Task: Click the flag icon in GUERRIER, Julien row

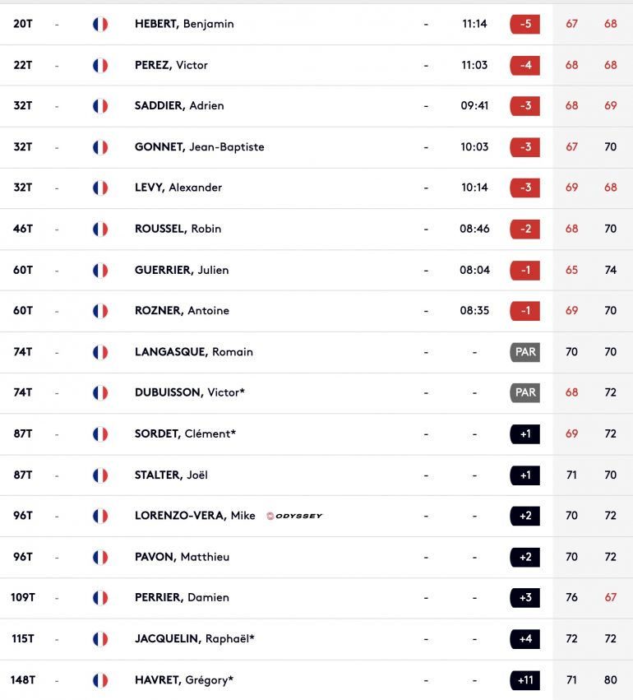Action: 100,270
